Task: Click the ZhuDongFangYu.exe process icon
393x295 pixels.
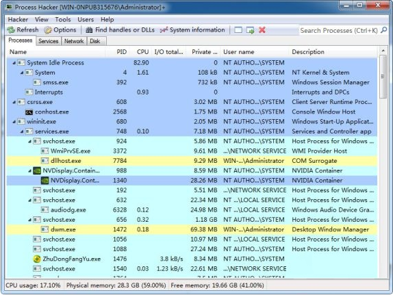Action: (x=37, y=259)
